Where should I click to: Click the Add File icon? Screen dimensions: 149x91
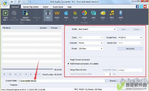6,13
